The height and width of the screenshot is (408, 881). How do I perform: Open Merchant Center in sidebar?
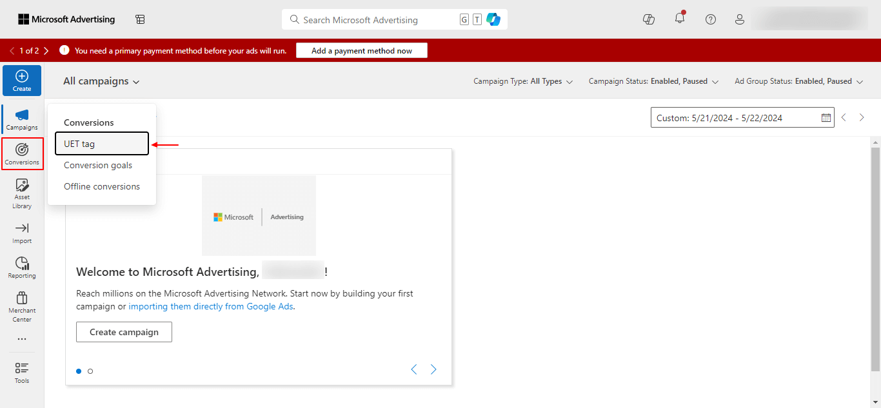point(22,306)
